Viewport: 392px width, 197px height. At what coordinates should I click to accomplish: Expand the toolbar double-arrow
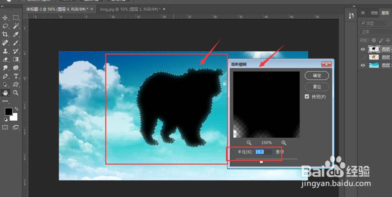(2, 6)
